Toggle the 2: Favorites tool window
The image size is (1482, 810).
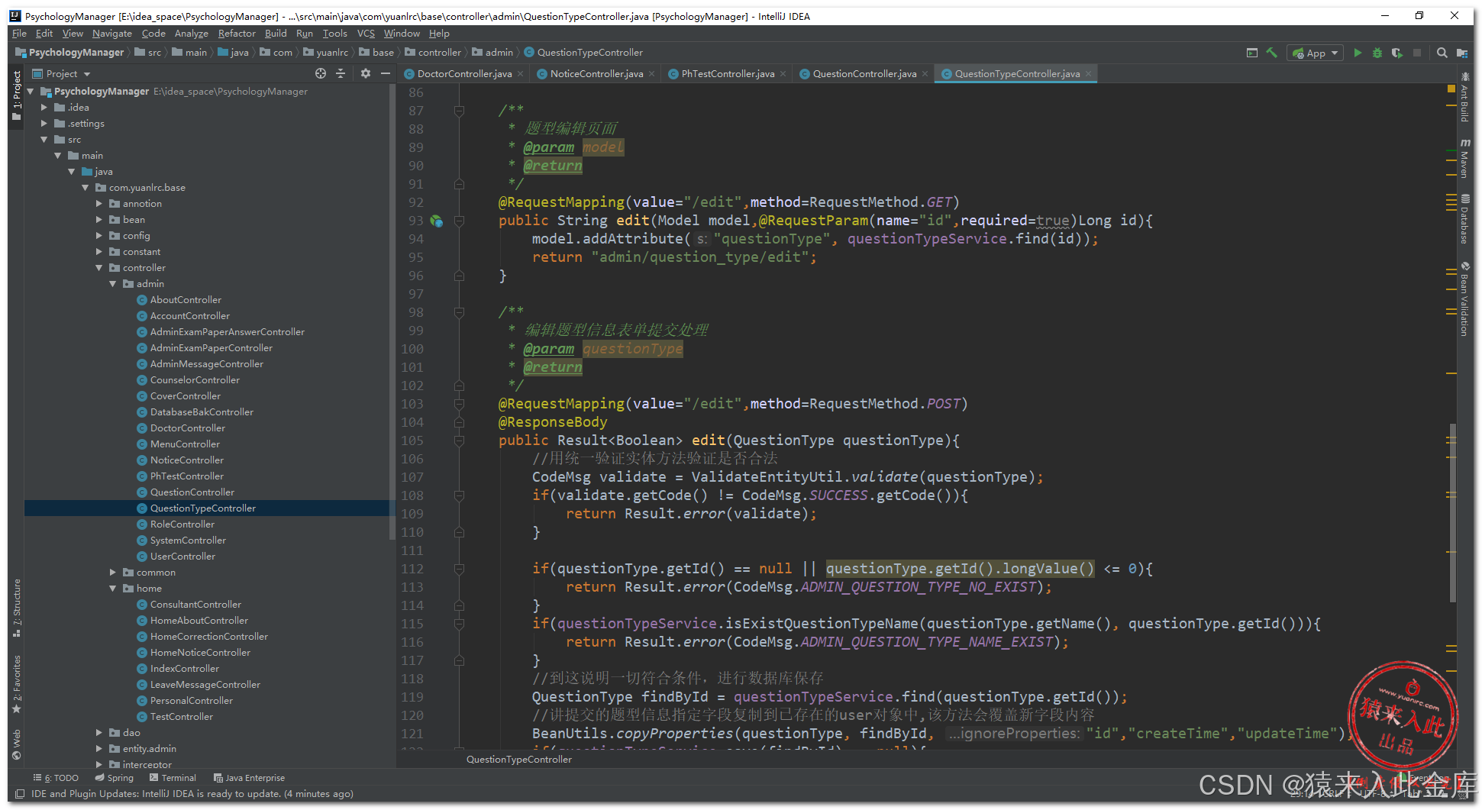click(x=16, y=684)
